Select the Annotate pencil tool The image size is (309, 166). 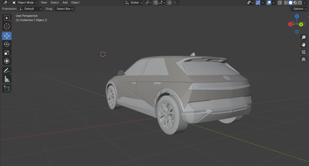[7, 71]
